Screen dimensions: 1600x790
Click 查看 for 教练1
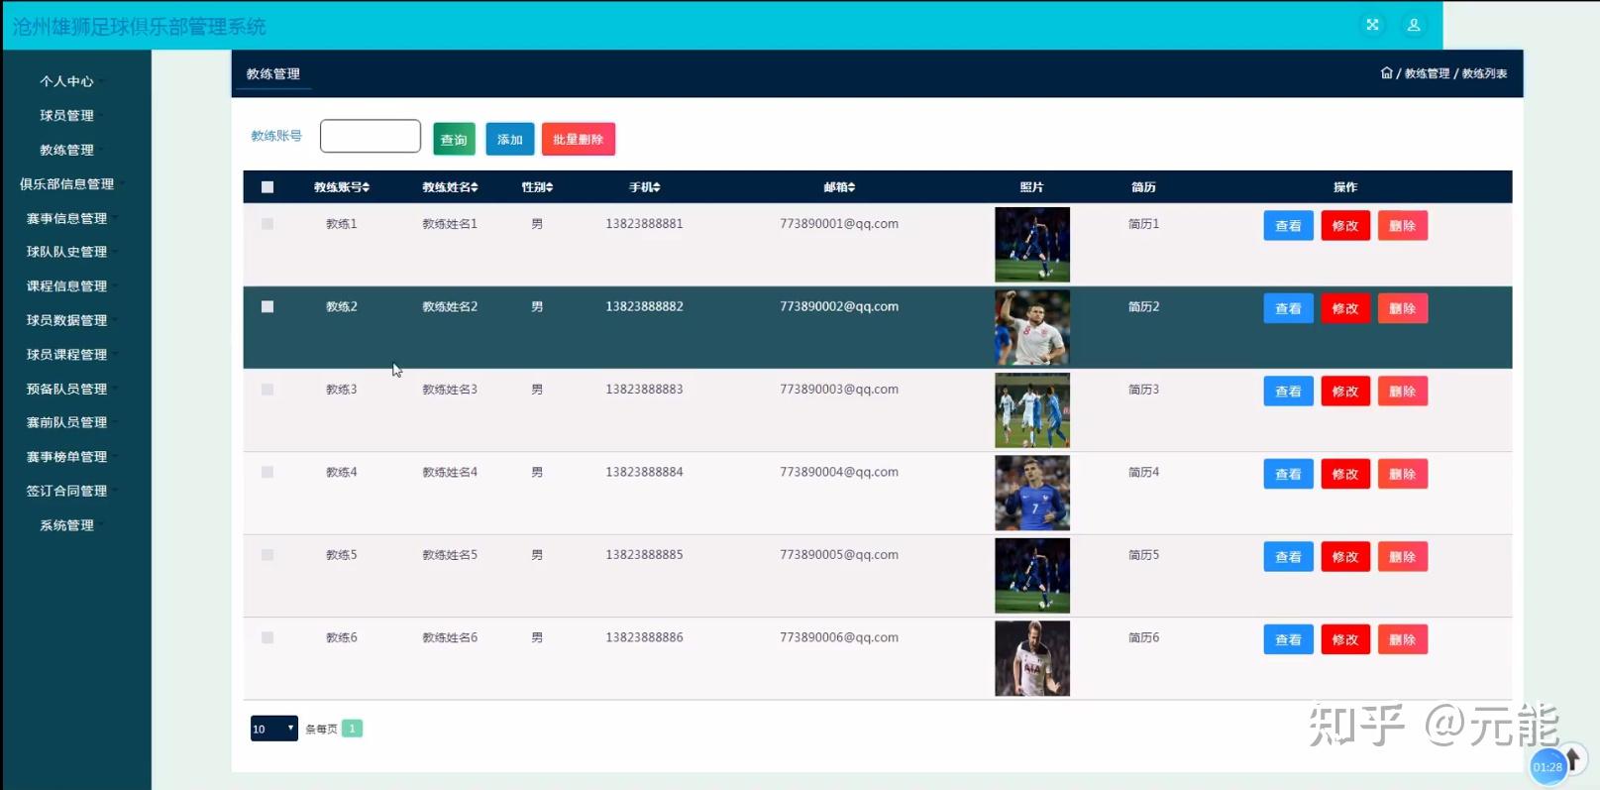(1288, 226)
